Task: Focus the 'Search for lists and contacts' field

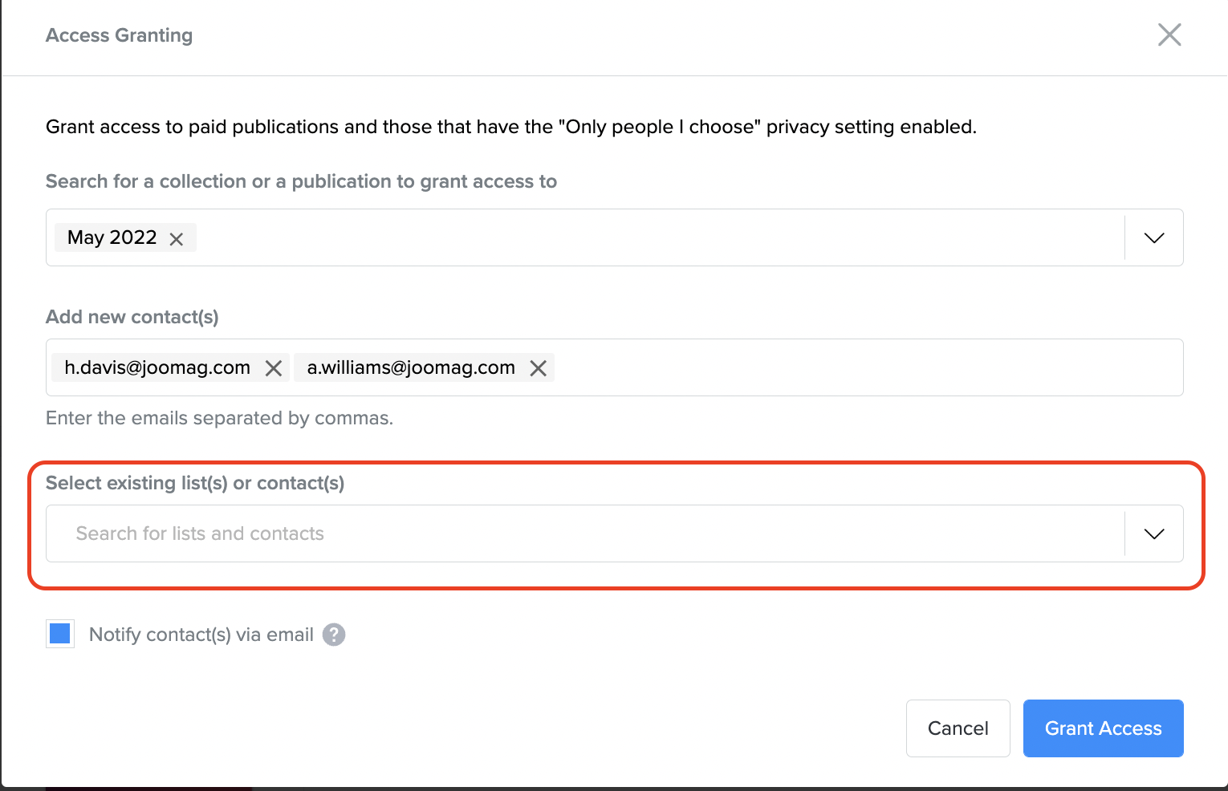Action: pyautogui.click(x=562, y=533)
